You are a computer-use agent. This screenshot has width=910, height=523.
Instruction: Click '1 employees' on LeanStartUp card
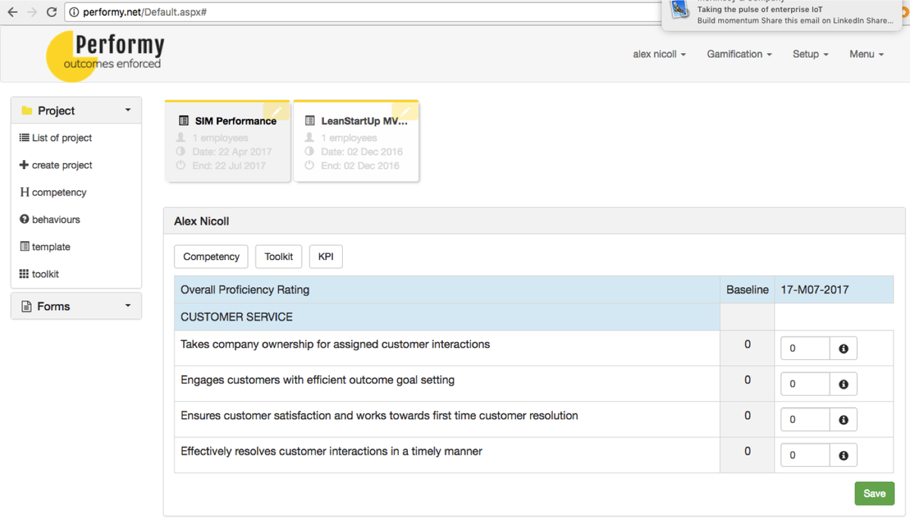pyautogui.click(x=349, y=138)
